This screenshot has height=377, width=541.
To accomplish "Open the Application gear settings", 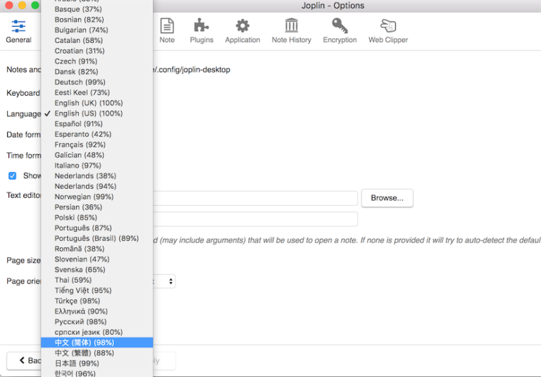I will (x=242, y=31).
